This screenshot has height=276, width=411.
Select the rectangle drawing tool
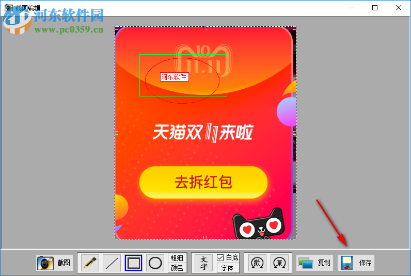pyautogui.click(x=133, y=263)
